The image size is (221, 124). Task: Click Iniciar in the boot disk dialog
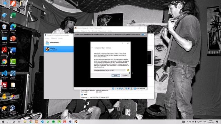116,75
